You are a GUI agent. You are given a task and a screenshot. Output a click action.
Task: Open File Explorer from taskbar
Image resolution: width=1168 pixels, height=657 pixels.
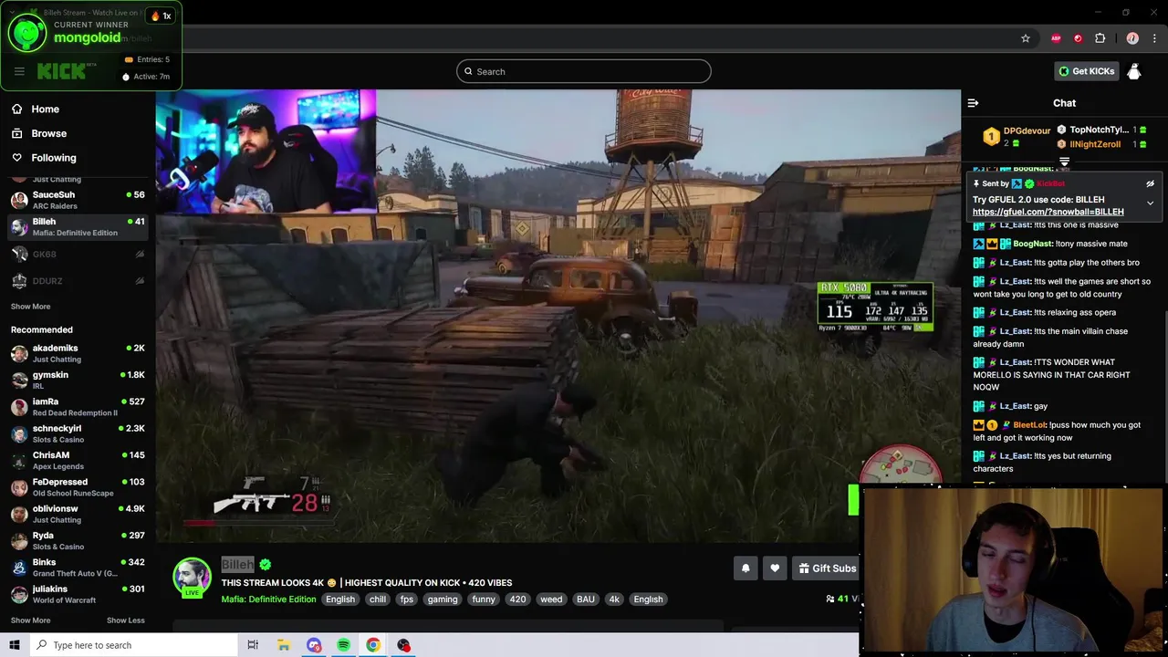pyautogui.click(x=284, y=645)
